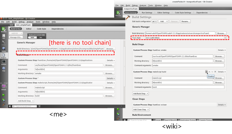Click hammer Build icon in tranportIcoFoam window
This screenshot has width=232, height=134.
pos(118,118)
